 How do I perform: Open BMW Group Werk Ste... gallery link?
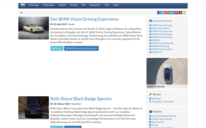(x=163, y=43)
